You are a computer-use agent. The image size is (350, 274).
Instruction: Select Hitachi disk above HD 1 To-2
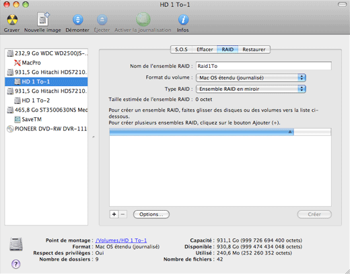point(46,91)
